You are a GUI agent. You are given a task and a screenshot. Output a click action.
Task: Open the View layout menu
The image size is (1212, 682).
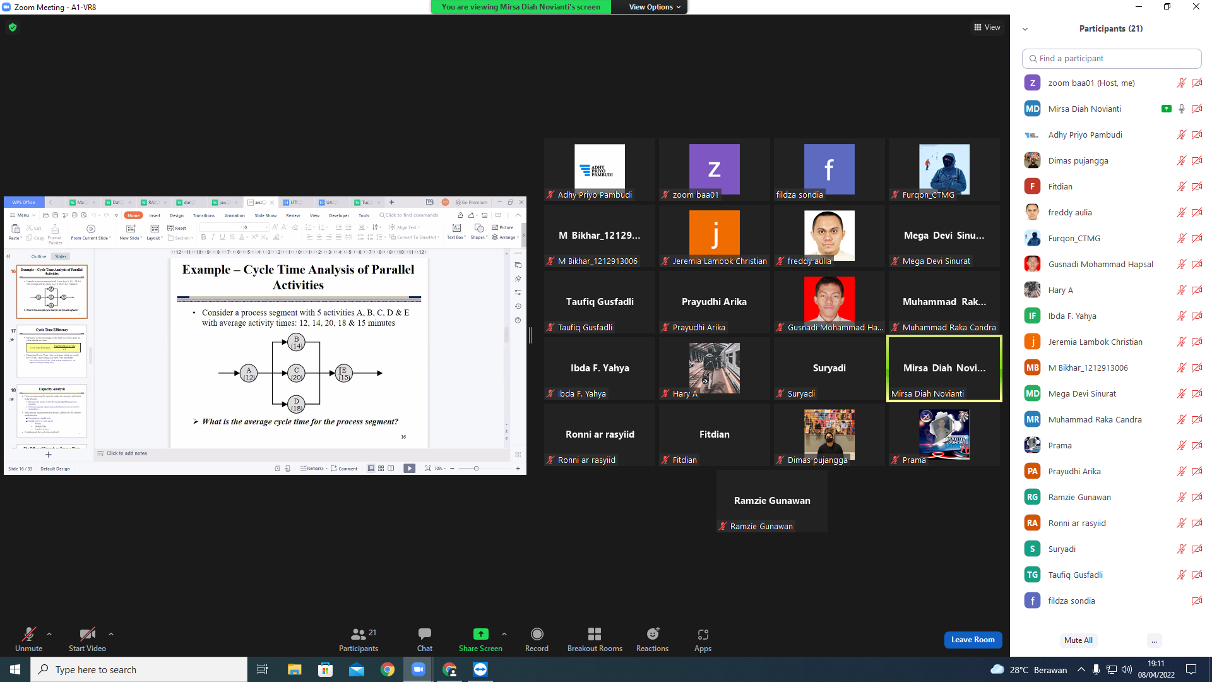987,27
